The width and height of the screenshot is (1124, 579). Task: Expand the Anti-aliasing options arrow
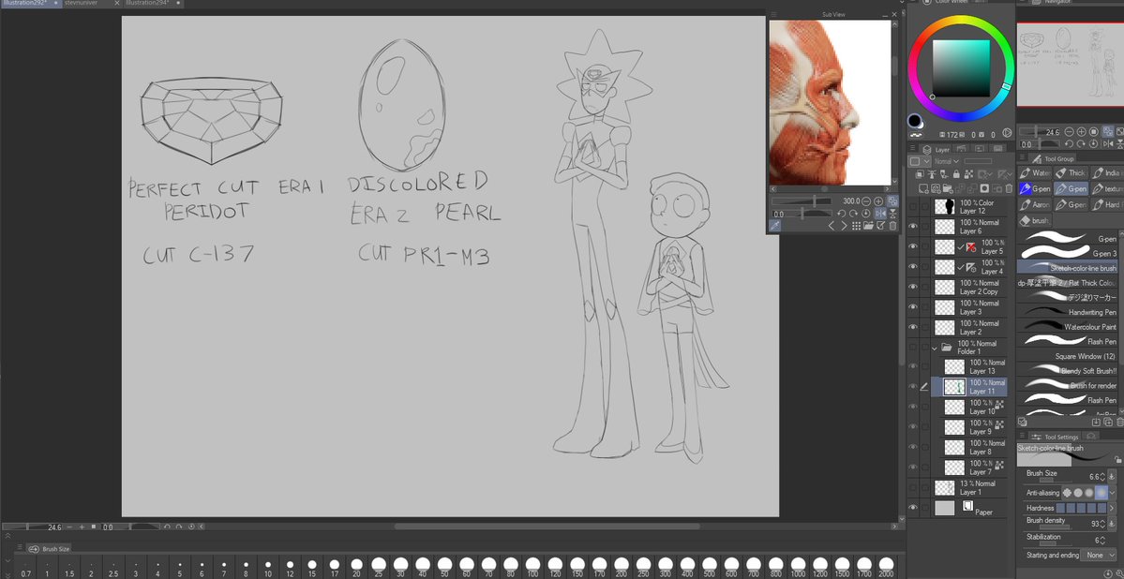pos(1112,492)
